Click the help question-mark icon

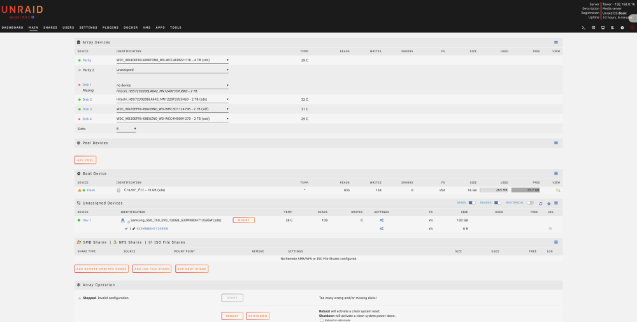(622, 27)
